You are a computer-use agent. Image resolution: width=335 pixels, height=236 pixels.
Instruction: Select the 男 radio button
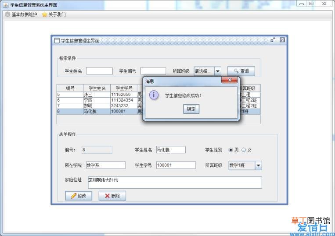[231, 150]
